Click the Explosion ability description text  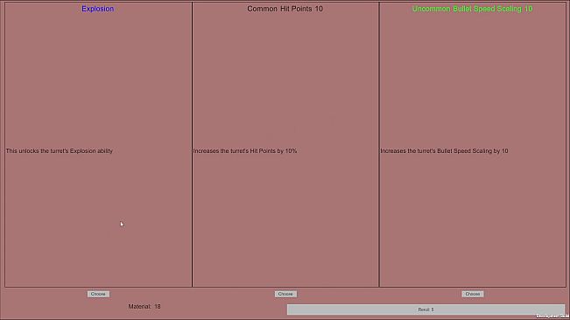click(60, 151)
